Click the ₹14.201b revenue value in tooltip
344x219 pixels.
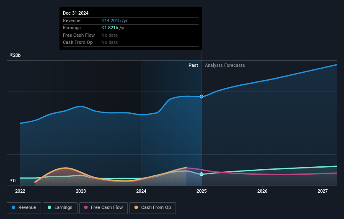point(111,20)
